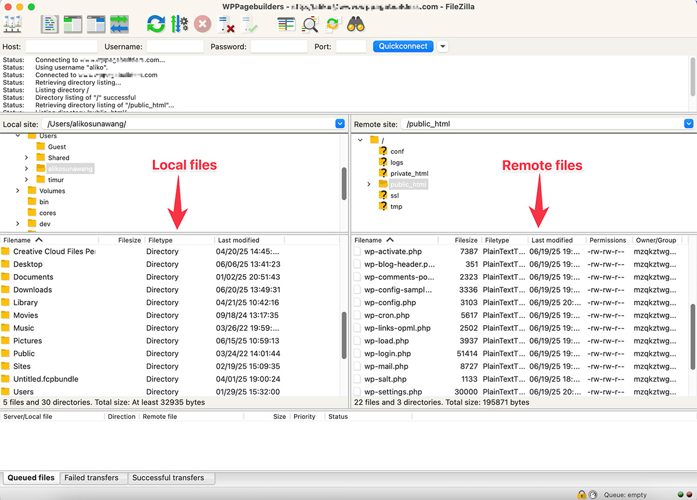Toggle transfer queue display icon
697x500 pixels.
click(120, 24)
